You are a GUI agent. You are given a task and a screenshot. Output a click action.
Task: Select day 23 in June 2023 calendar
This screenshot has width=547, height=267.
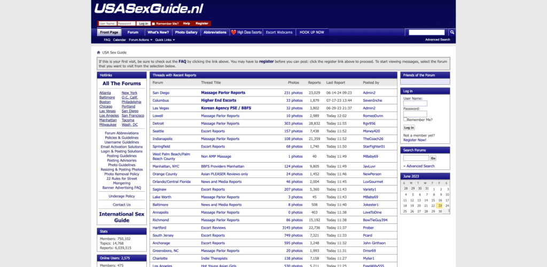coord(440,206)
